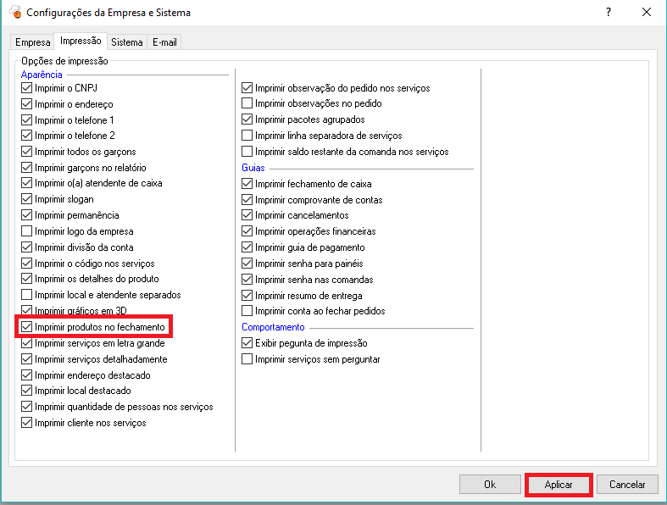Image resolution: width=667 pixels, height=505 pixels.
Task: Enable Imprimir logo da empresa
Action: point(27,231)
